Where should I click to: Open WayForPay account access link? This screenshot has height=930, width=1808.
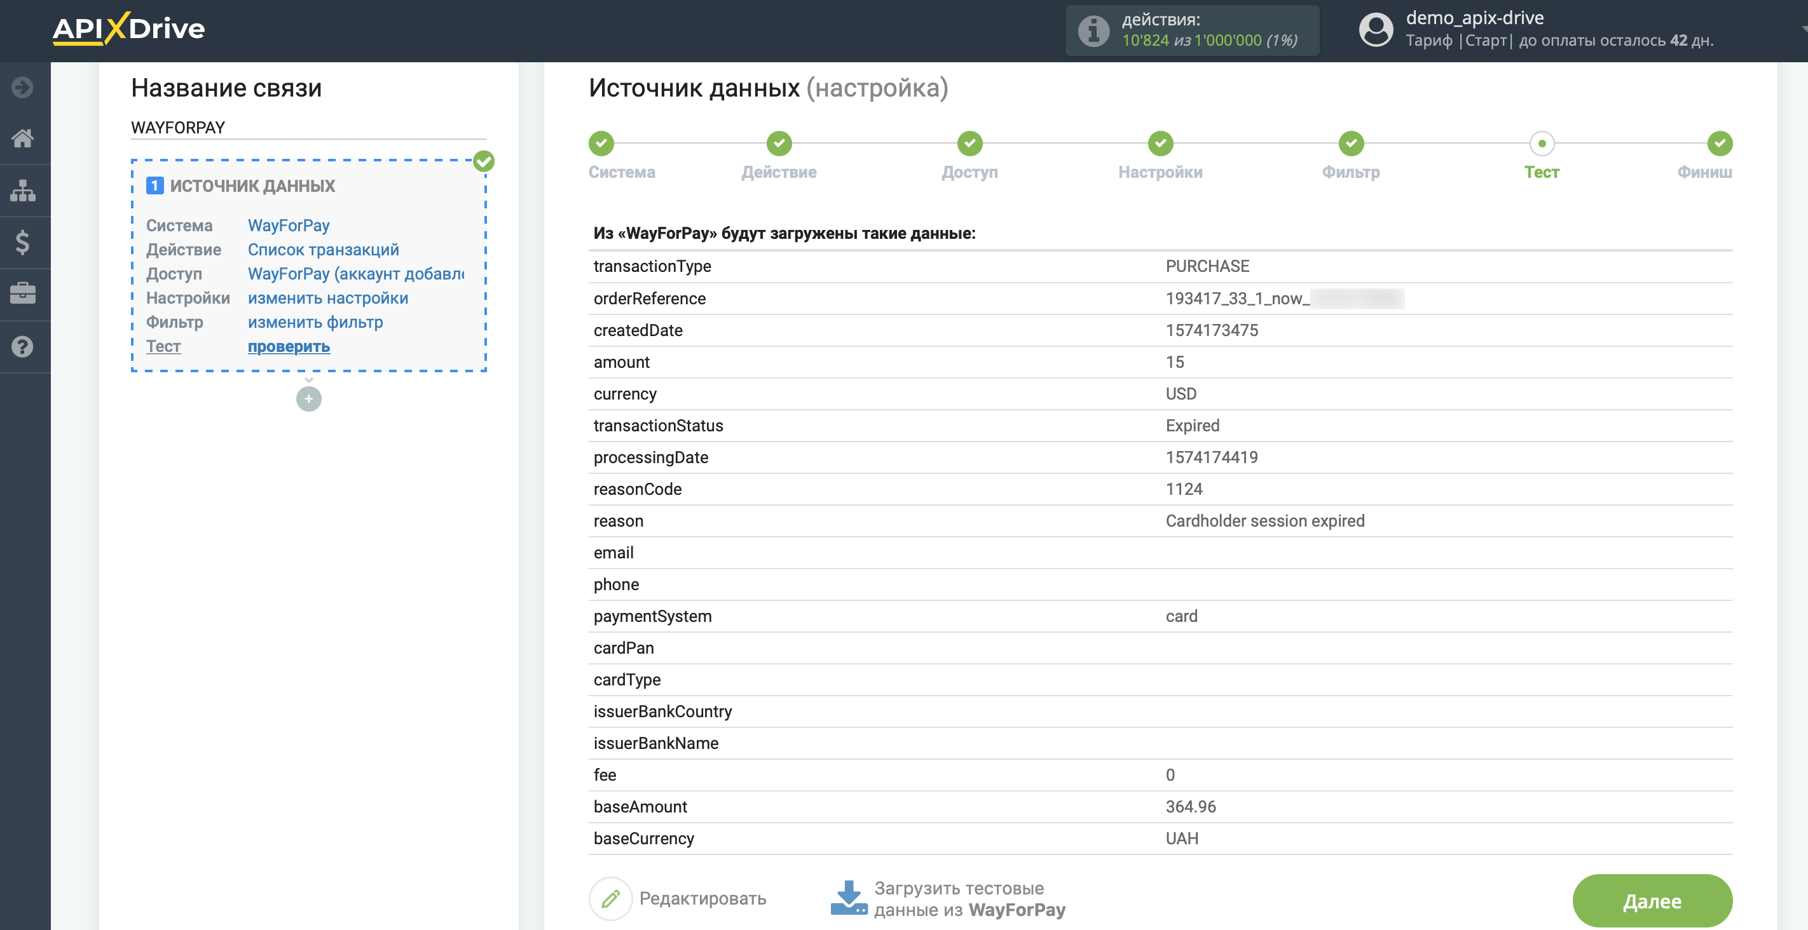356,274
